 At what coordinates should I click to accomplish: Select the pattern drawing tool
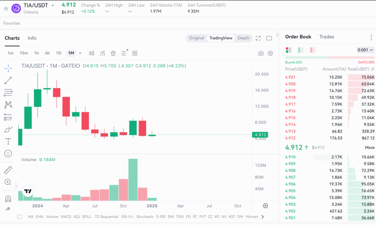[x=8, y=105]
